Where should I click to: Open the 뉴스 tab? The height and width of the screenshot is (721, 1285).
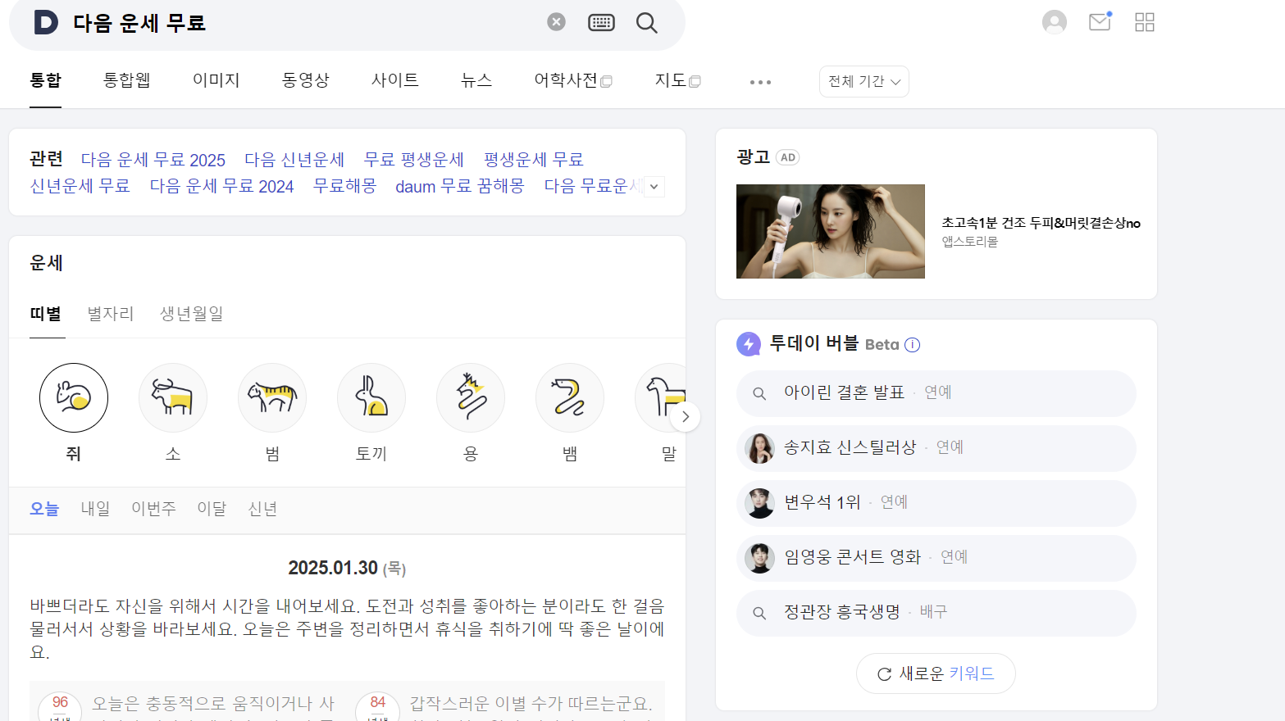pos(476,80)
